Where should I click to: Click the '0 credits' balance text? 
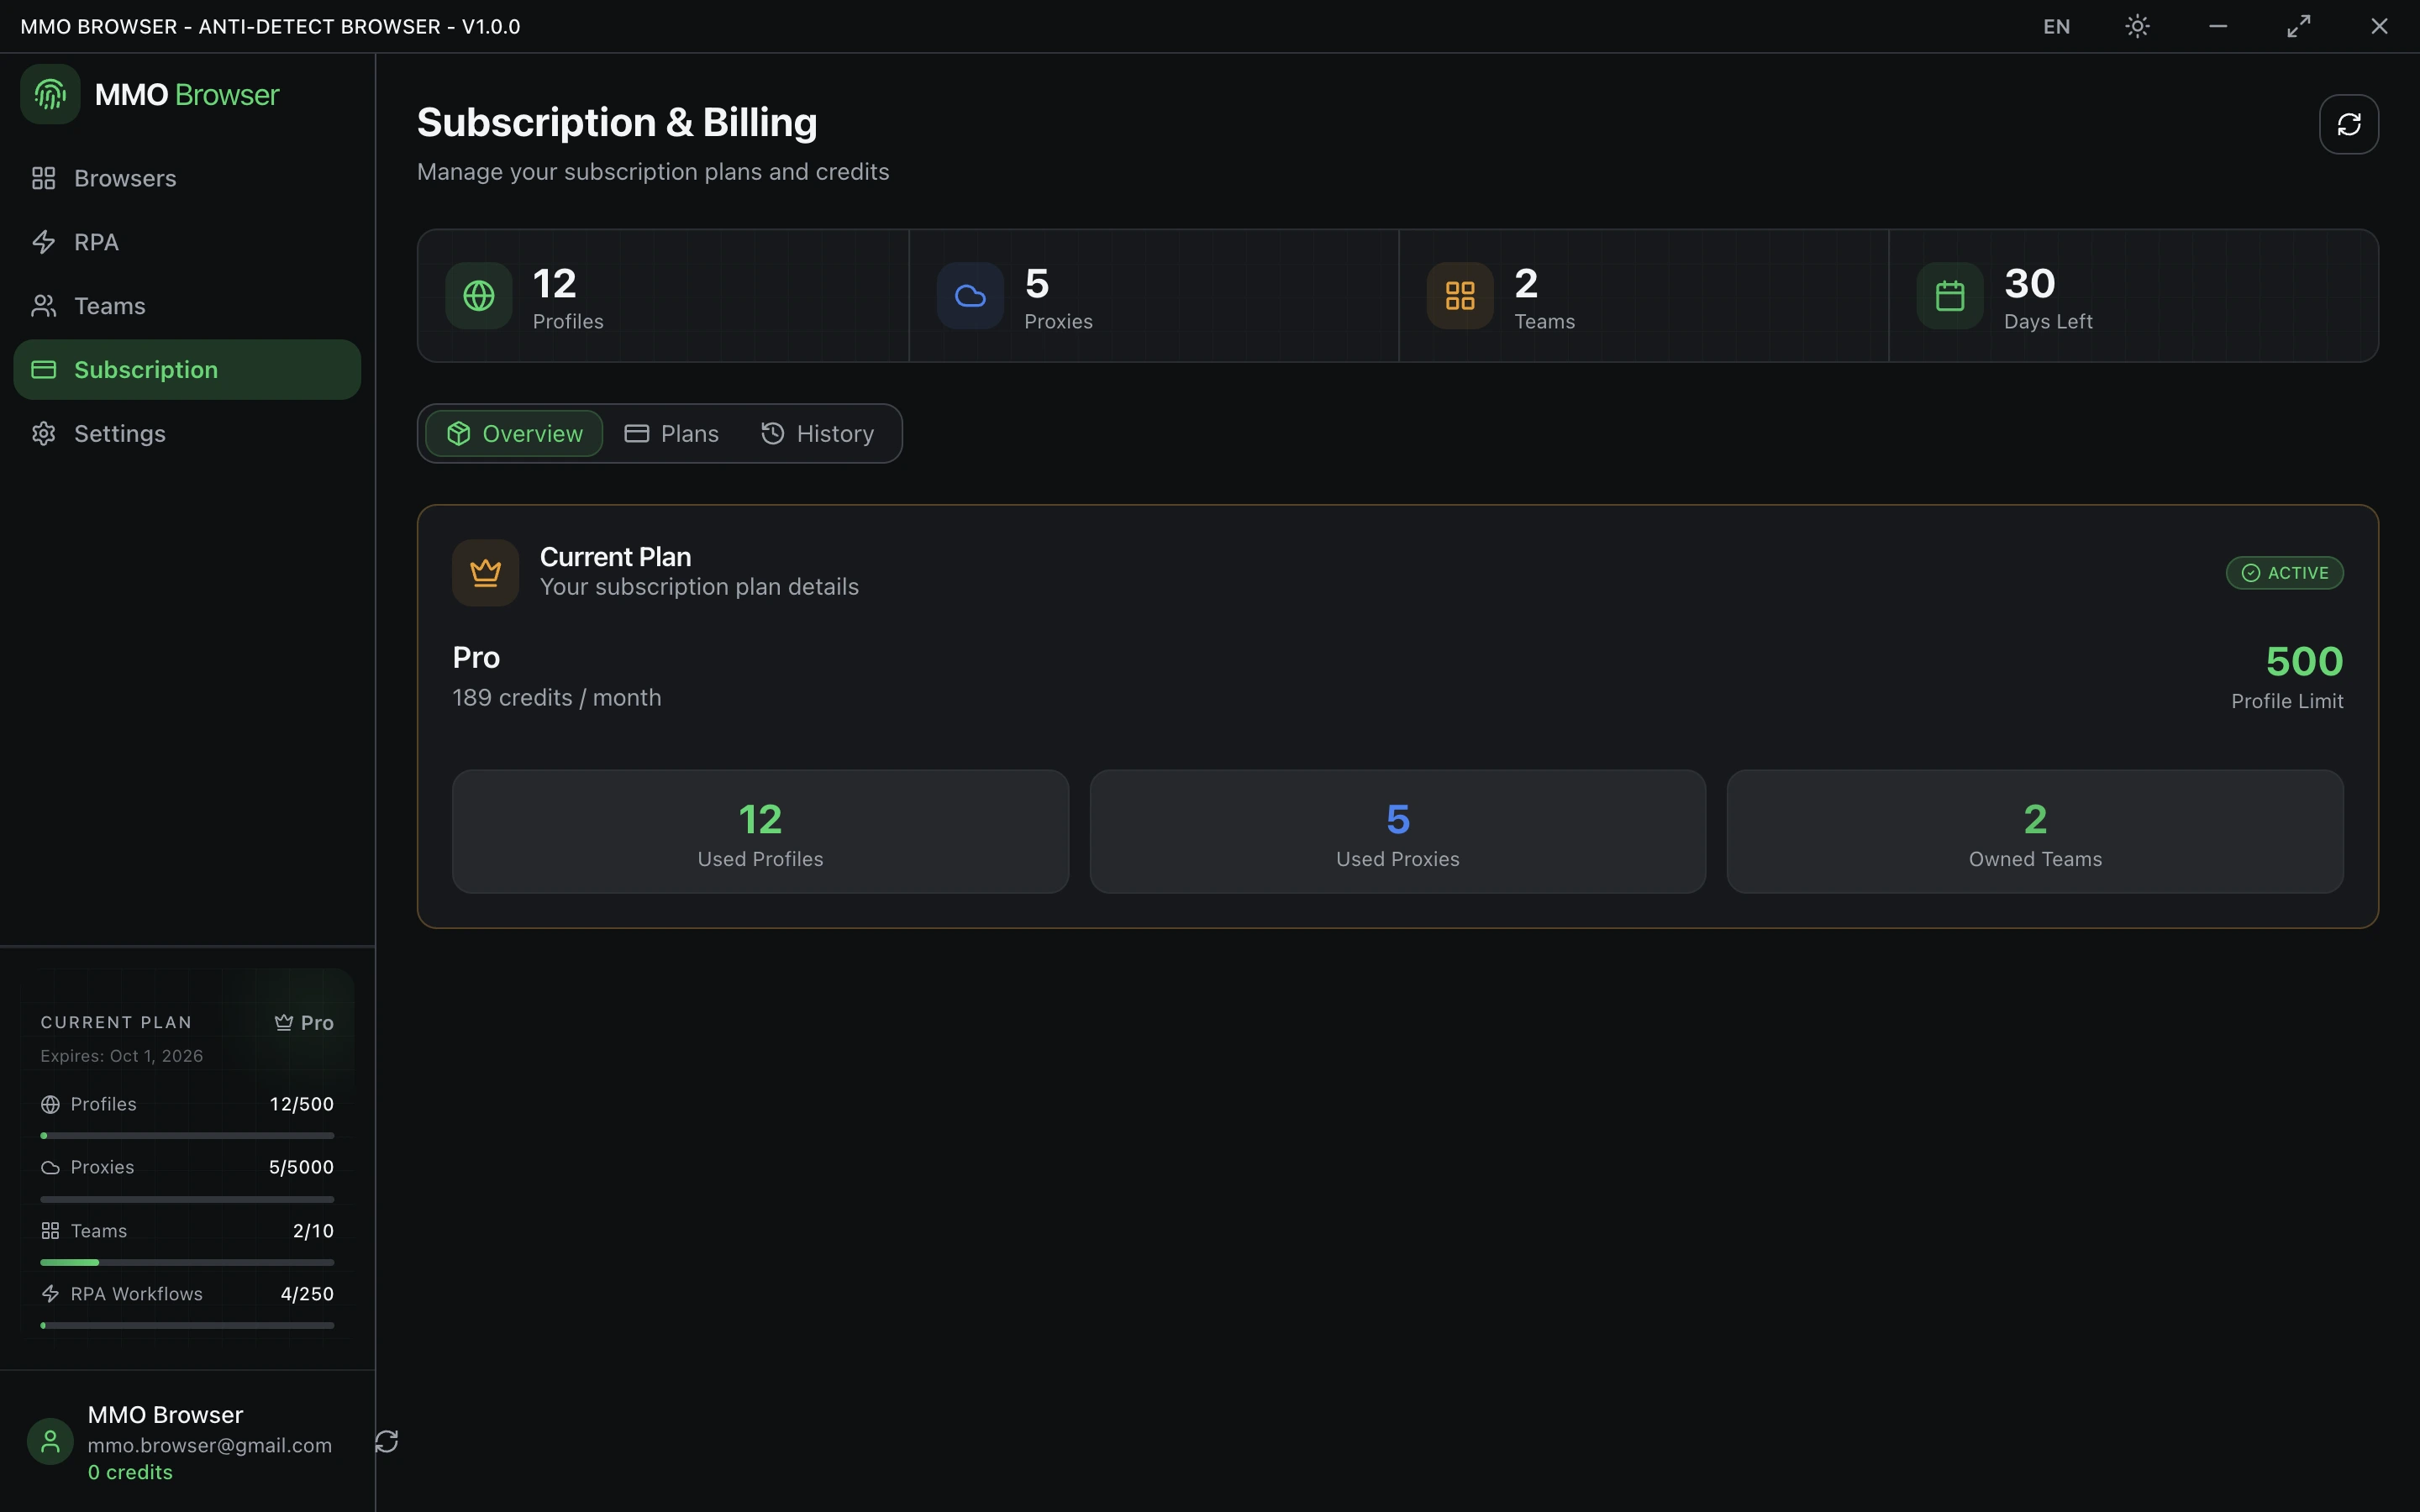(130, 1472)
